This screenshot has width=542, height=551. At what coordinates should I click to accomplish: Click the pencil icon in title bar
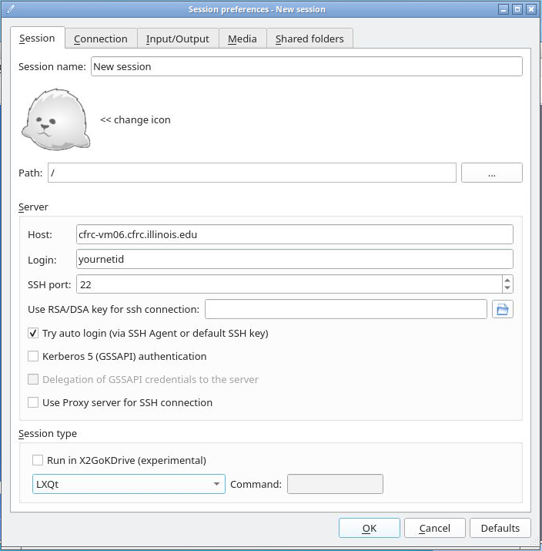click(11, 8)
